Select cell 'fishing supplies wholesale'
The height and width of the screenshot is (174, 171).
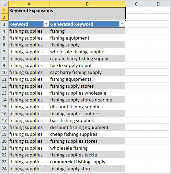pos(87,93)
